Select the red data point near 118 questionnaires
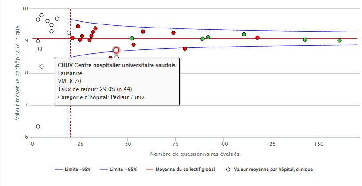The image size is (362, 186). pyautogui.click(x=257, y=37)
